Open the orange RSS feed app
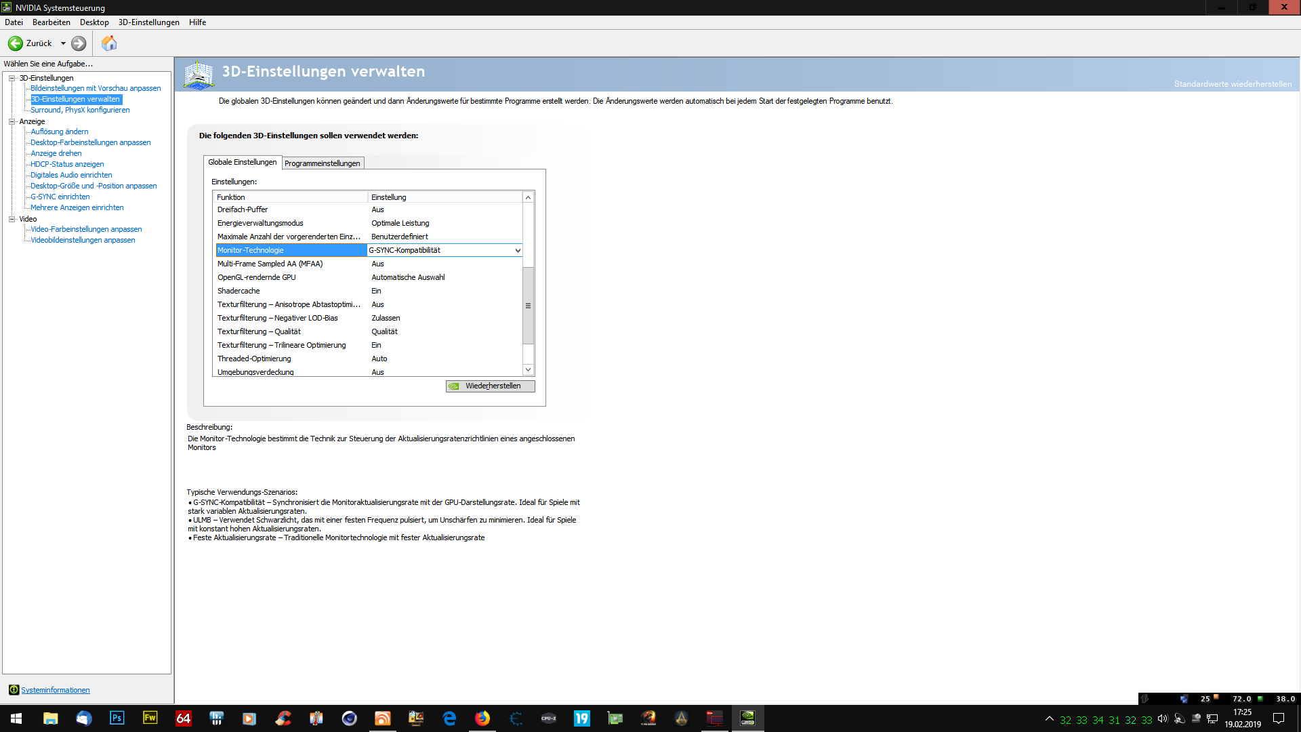Viewport: 1301px width, 732px height. click(x=382, y=718)
